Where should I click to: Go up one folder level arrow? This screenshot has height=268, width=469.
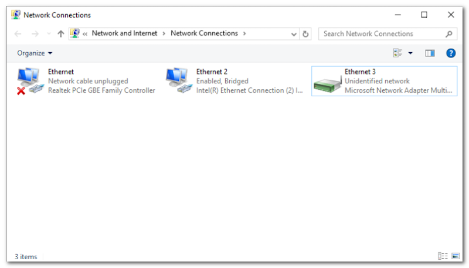[x=60, y=34]
